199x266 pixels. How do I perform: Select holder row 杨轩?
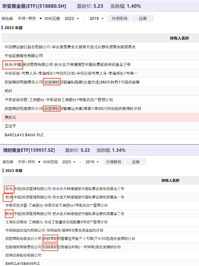pos(100,91)
